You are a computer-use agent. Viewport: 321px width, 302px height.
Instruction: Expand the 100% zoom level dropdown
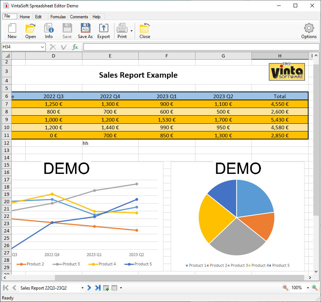pyautogui.click(x=307, y=288)
